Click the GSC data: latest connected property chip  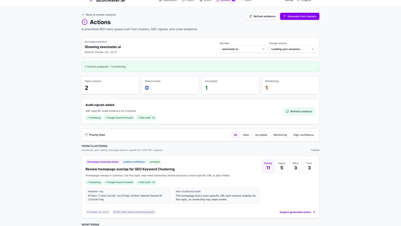[134, 212]
